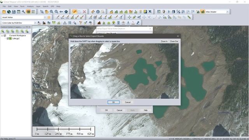Click the globe Online Data icon
The height and width of the screenshot is (140, 249).
click(x=9, y=12)
